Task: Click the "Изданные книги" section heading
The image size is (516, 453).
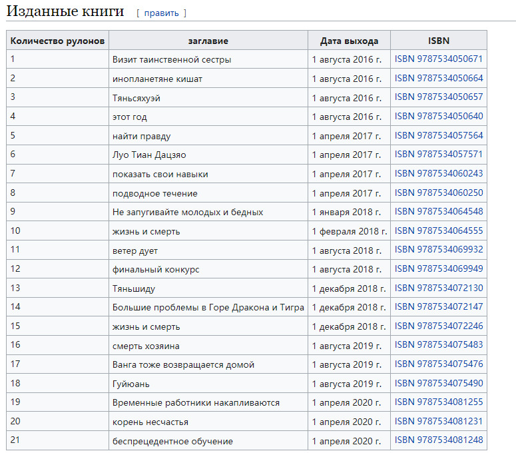Action: tap(65, 11)
